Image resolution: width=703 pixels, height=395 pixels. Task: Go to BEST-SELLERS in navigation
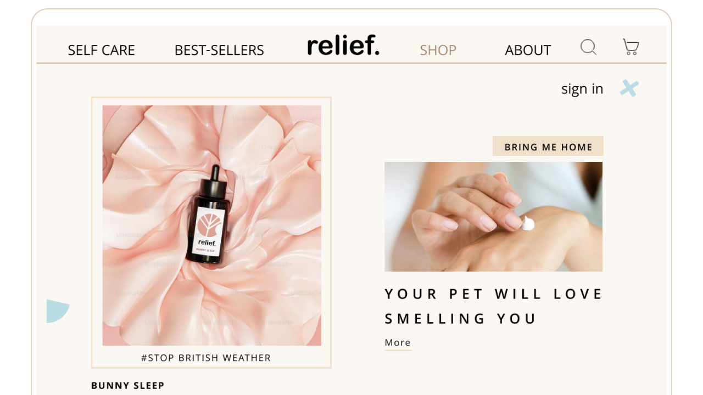[x=219, y=50]
